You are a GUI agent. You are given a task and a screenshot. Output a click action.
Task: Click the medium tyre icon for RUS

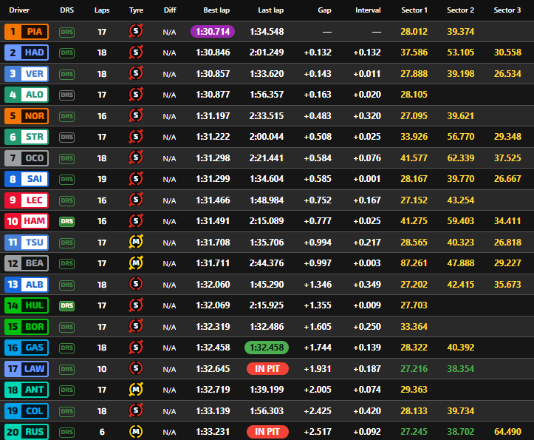(136, 431)
